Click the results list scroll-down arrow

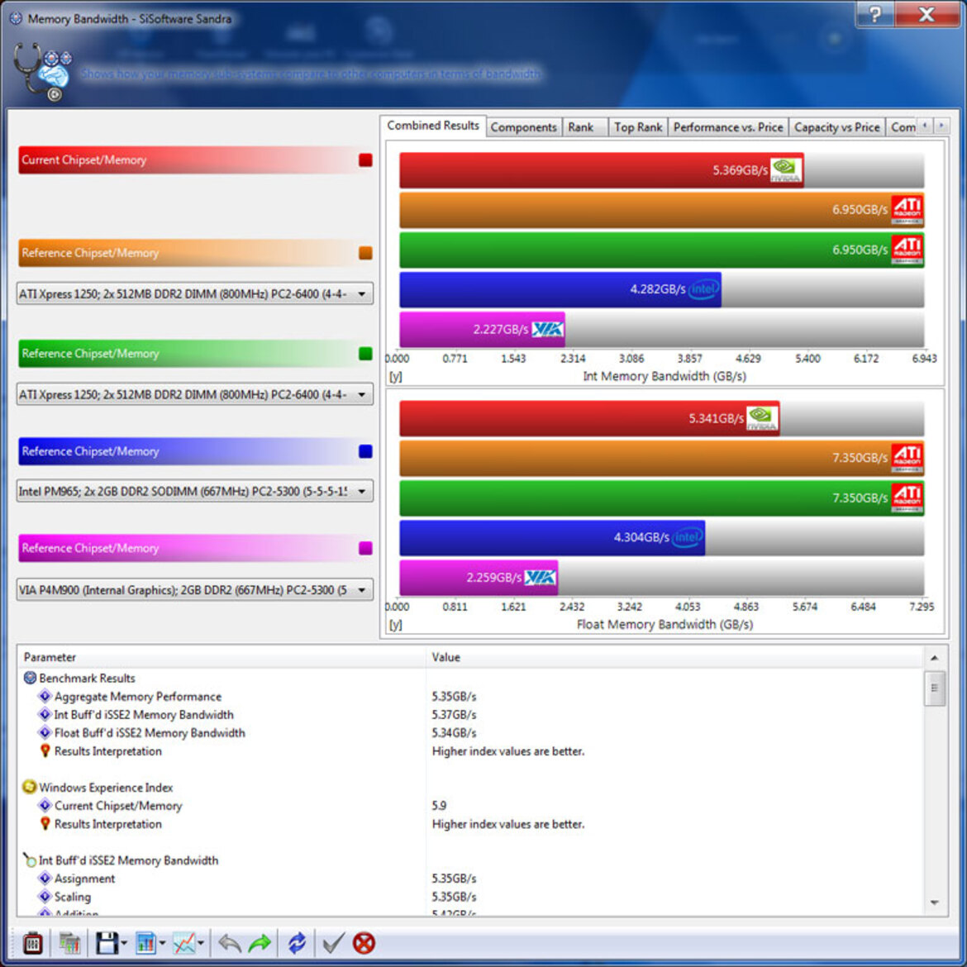point(934,903)
